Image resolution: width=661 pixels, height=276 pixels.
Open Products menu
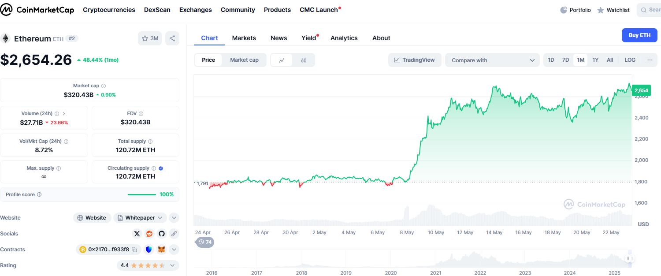pos(277,10)
